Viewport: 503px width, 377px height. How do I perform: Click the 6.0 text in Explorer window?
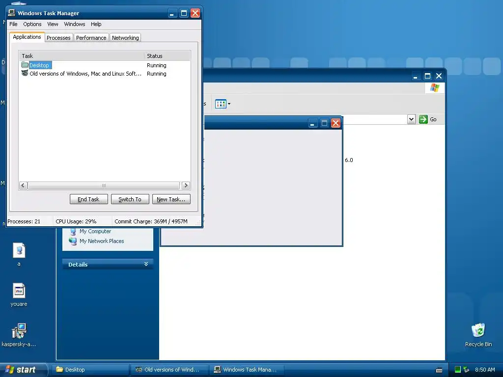click(349, 160)
